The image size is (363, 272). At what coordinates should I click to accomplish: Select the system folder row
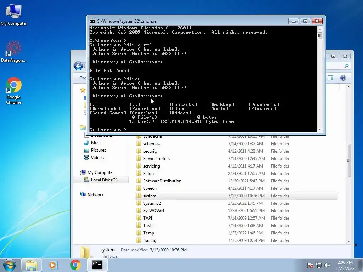pyautogui.click(x=236, y=196)
